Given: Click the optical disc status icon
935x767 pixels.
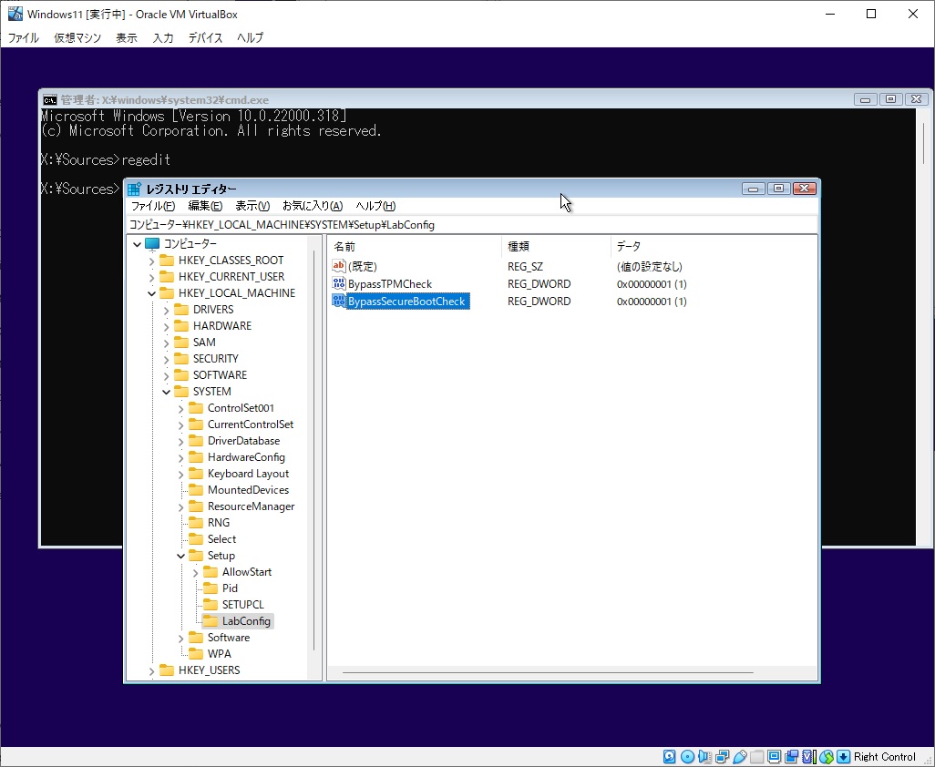Looking at the screenshot, I should click(687, 757).
